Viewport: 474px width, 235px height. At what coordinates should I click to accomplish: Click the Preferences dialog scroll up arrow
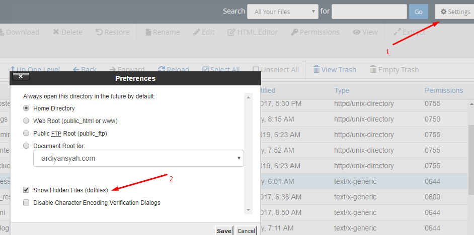pyautogui.click(x=248, y=98)
